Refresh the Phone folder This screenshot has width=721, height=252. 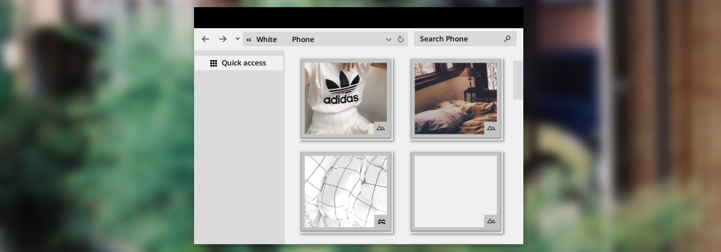401,40
